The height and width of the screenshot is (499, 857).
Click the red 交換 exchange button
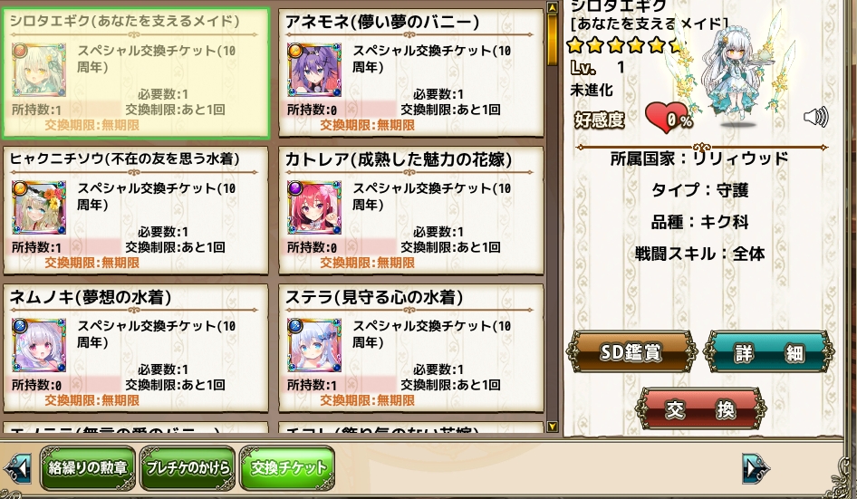700,408
